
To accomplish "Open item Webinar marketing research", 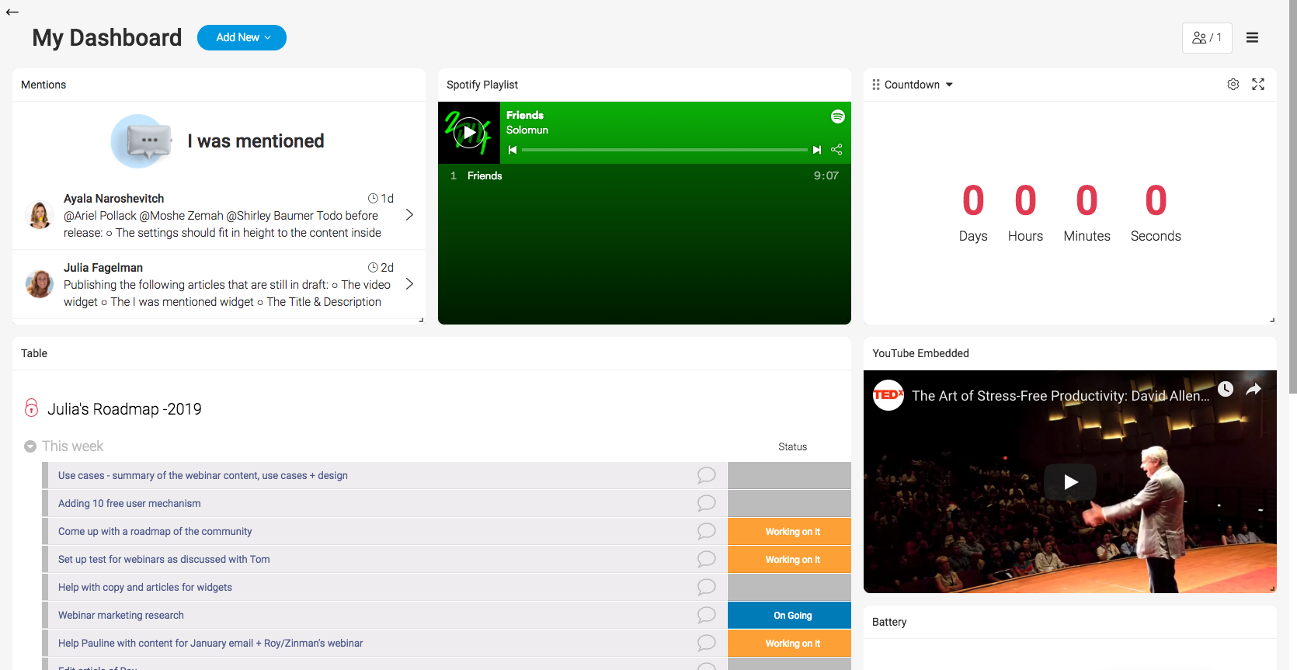I will pos(121,616).
